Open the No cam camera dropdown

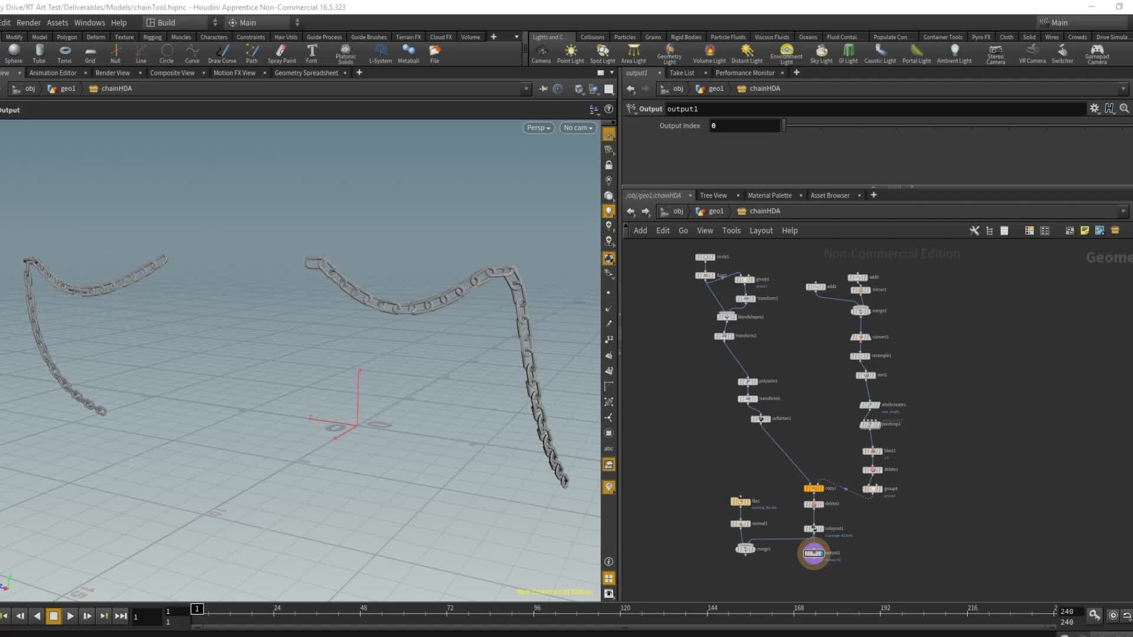[x=577, y=127]
